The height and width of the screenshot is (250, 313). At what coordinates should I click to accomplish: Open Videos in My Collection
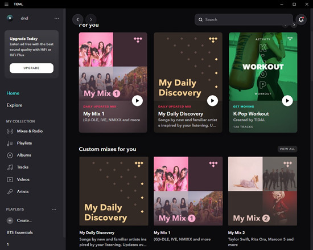pyautogui.click(x=23, y=179)
